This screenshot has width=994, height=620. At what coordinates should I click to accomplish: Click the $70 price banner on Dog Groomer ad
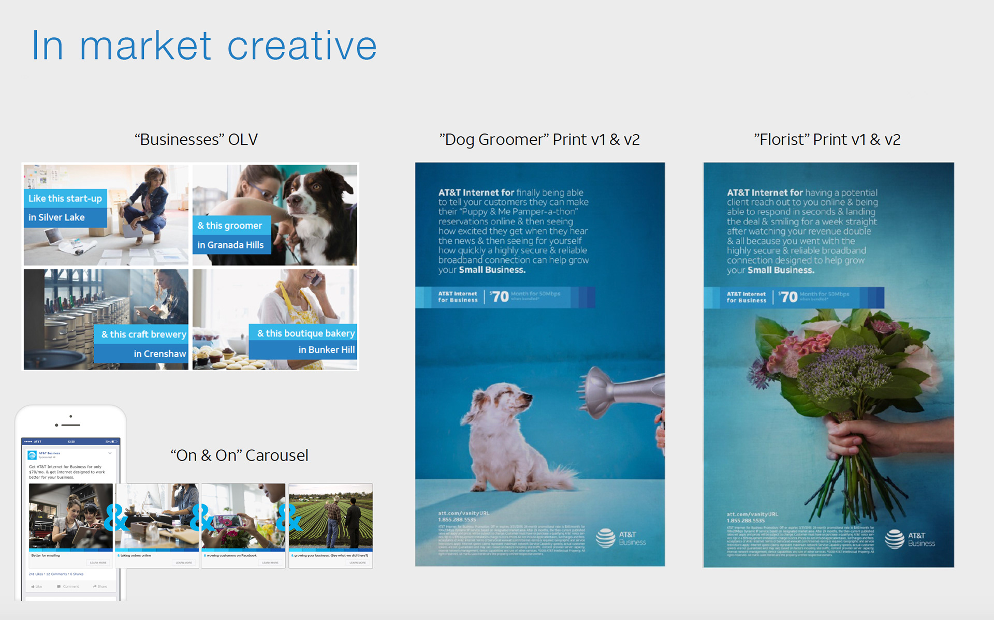point(505,297)
